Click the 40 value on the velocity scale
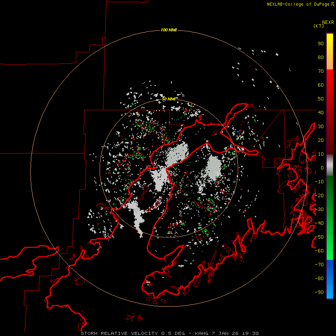 click(x=321, y=113)
